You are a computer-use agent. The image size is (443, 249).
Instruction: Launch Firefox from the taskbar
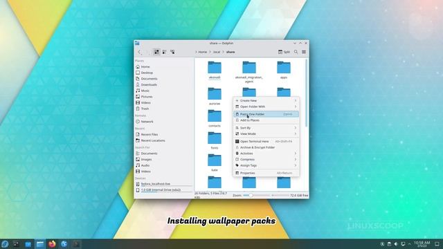click(x=52, y=244)
